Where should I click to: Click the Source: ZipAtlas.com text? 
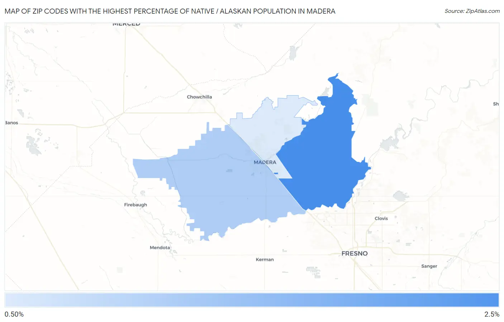coord(472,11)
